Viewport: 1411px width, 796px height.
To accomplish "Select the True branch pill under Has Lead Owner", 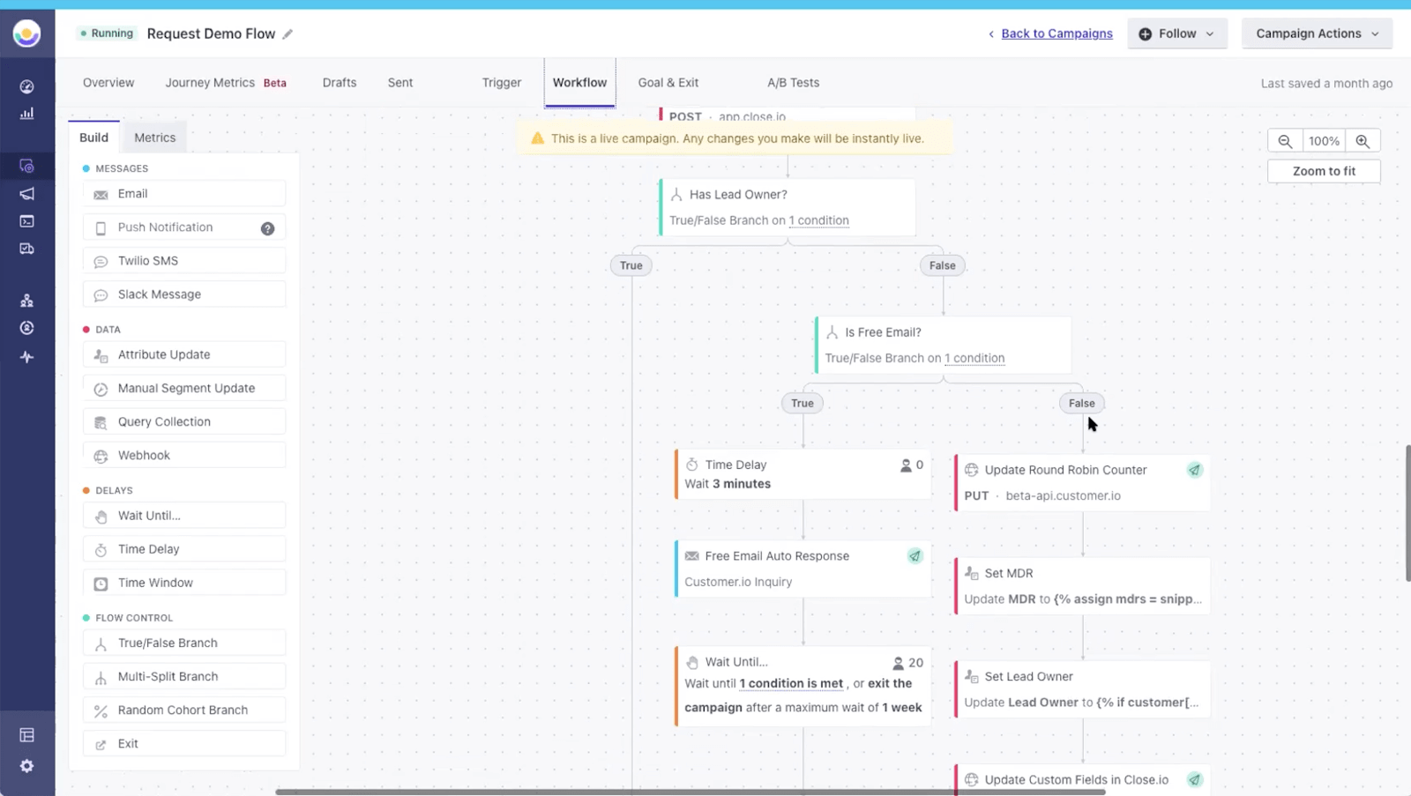I will coord(631,264).
